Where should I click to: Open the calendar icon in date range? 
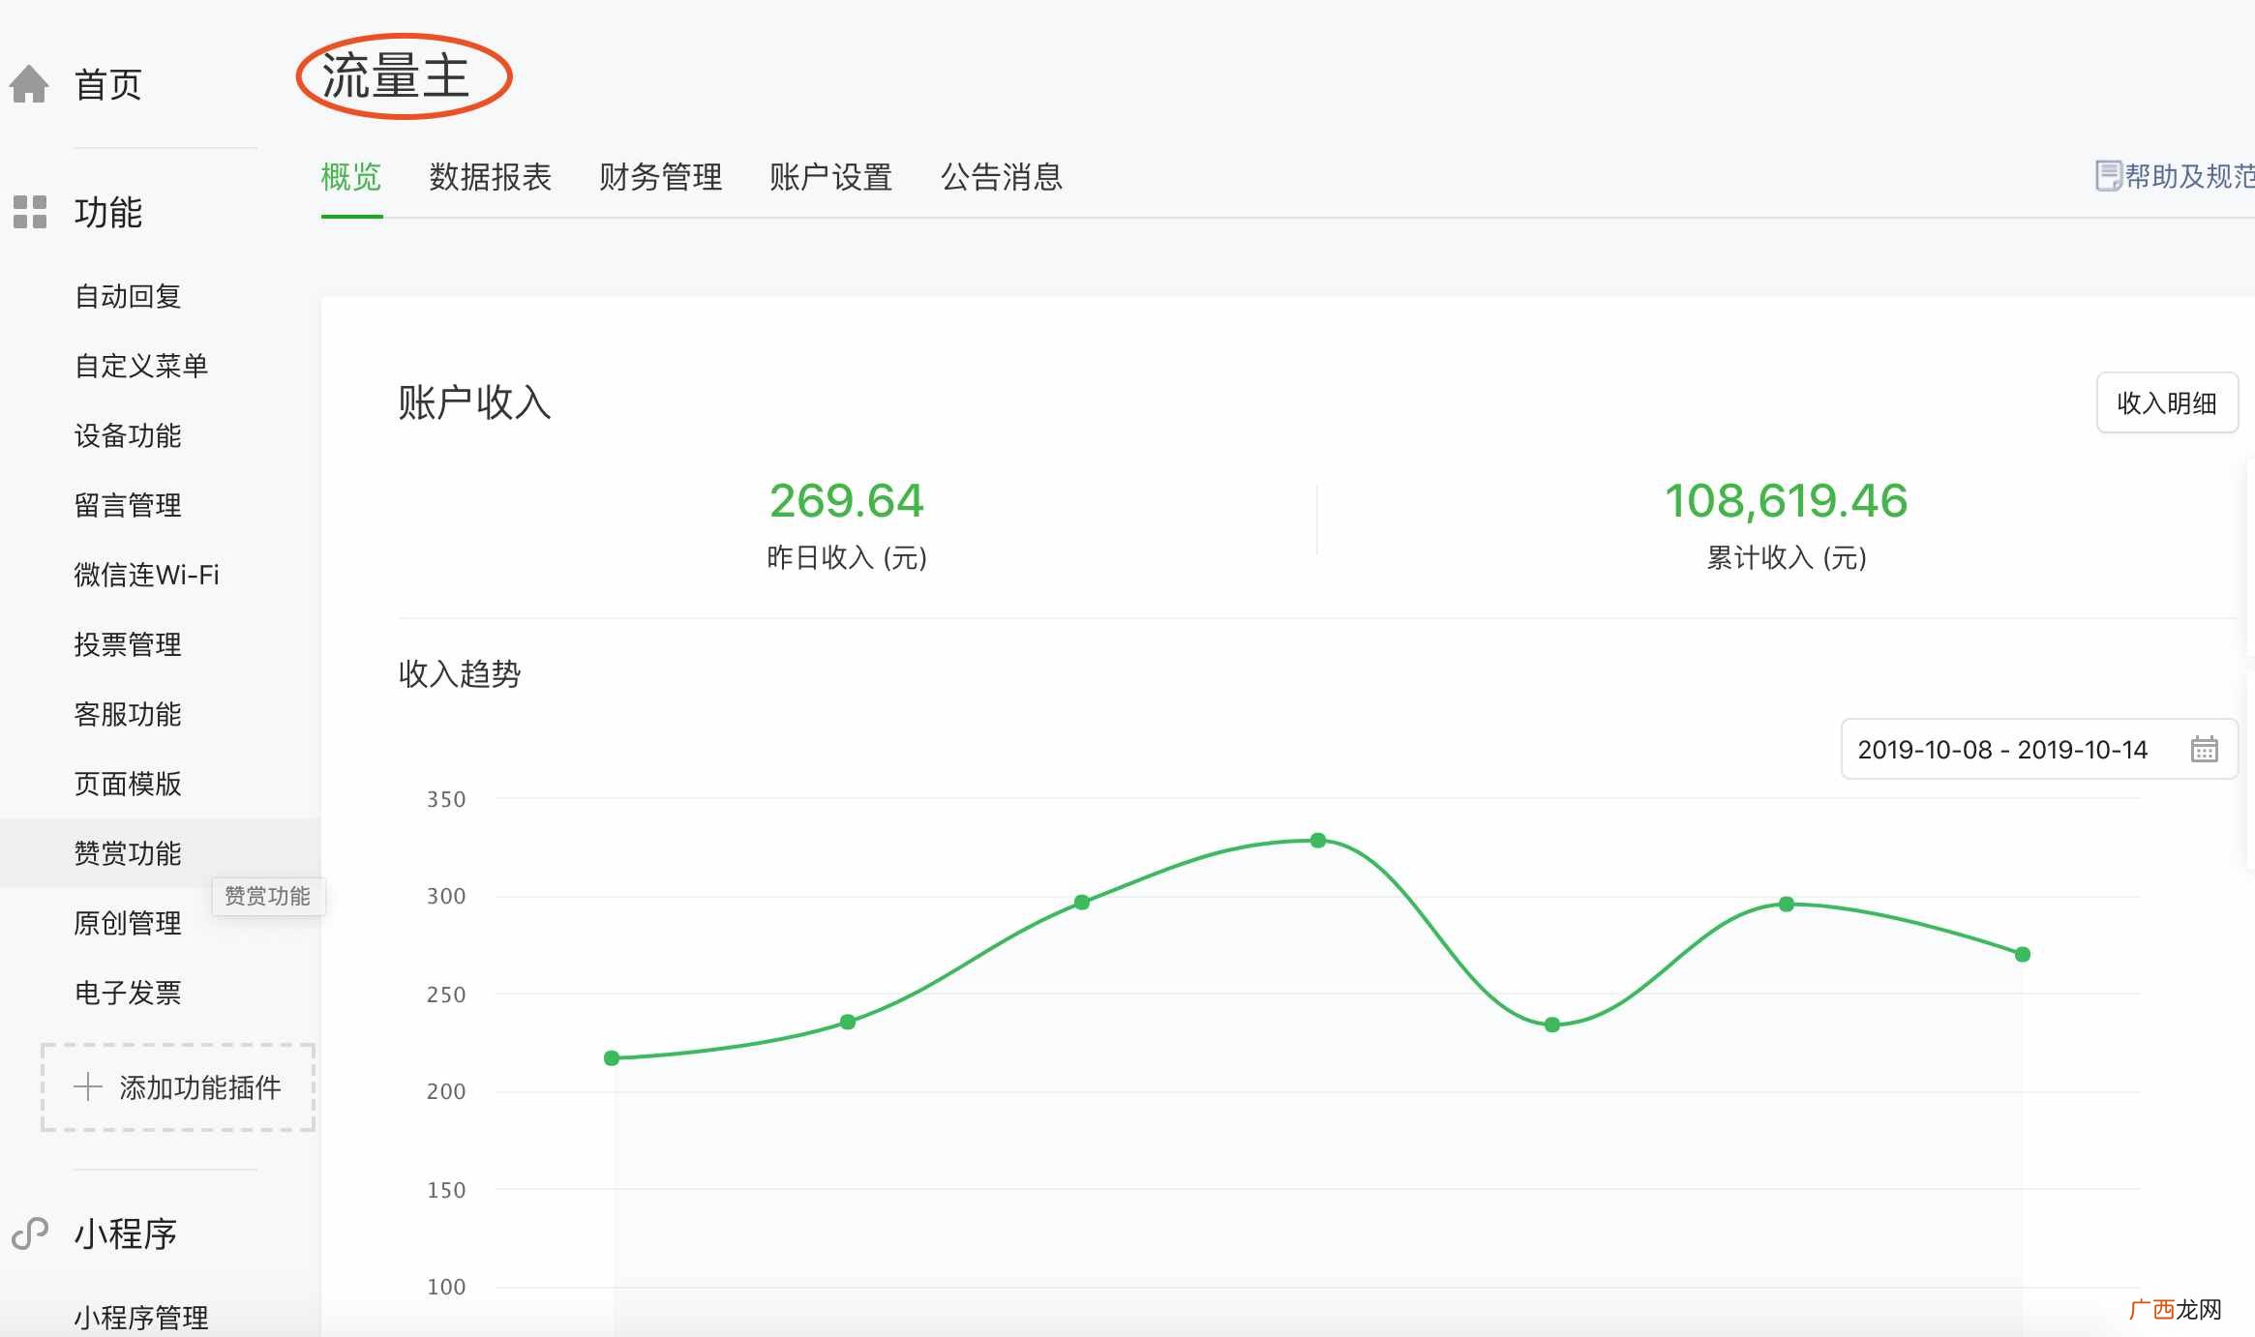(2204, 749)
